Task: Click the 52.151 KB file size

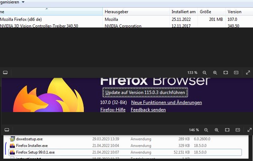Action: click(182, 152)
